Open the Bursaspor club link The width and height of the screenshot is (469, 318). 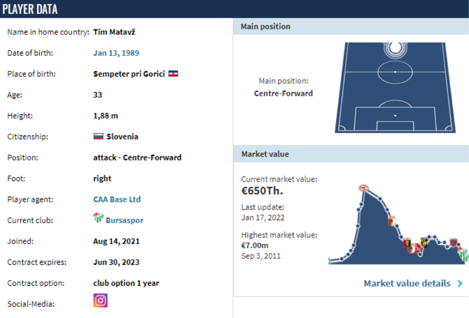124,220
